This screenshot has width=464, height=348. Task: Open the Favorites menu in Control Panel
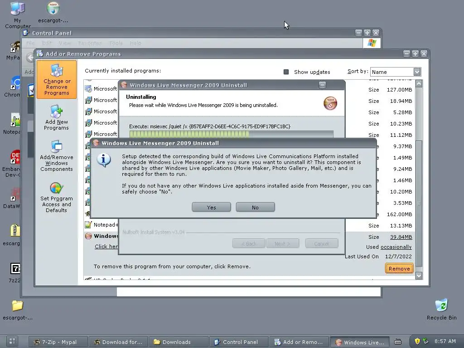pyautogui.click(x=90, y=43)
